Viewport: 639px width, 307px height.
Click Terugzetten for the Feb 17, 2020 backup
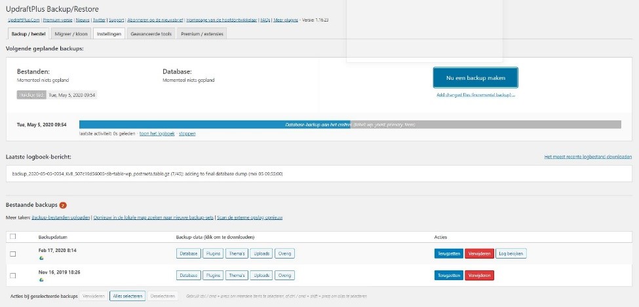(448, 253)
